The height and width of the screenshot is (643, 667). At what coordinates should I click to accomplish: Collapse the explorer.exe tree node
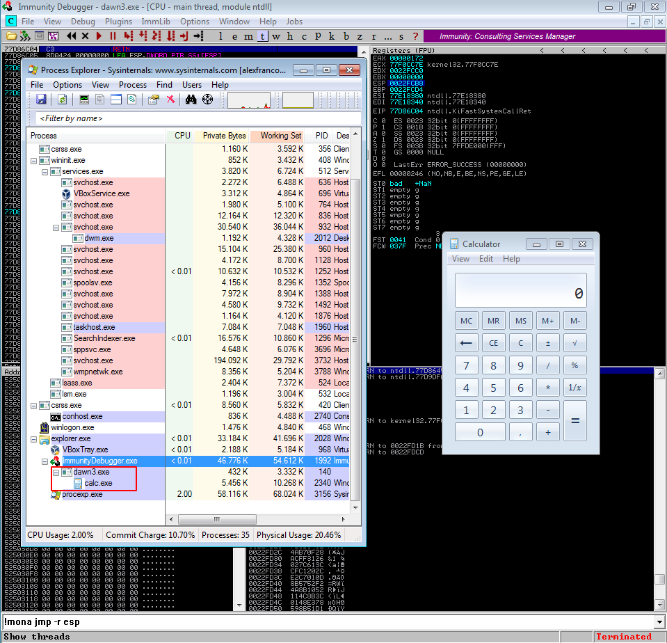[33, 439]
